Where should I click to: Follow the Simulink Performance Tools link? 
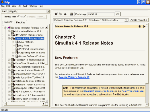click(x=98, y=91)
